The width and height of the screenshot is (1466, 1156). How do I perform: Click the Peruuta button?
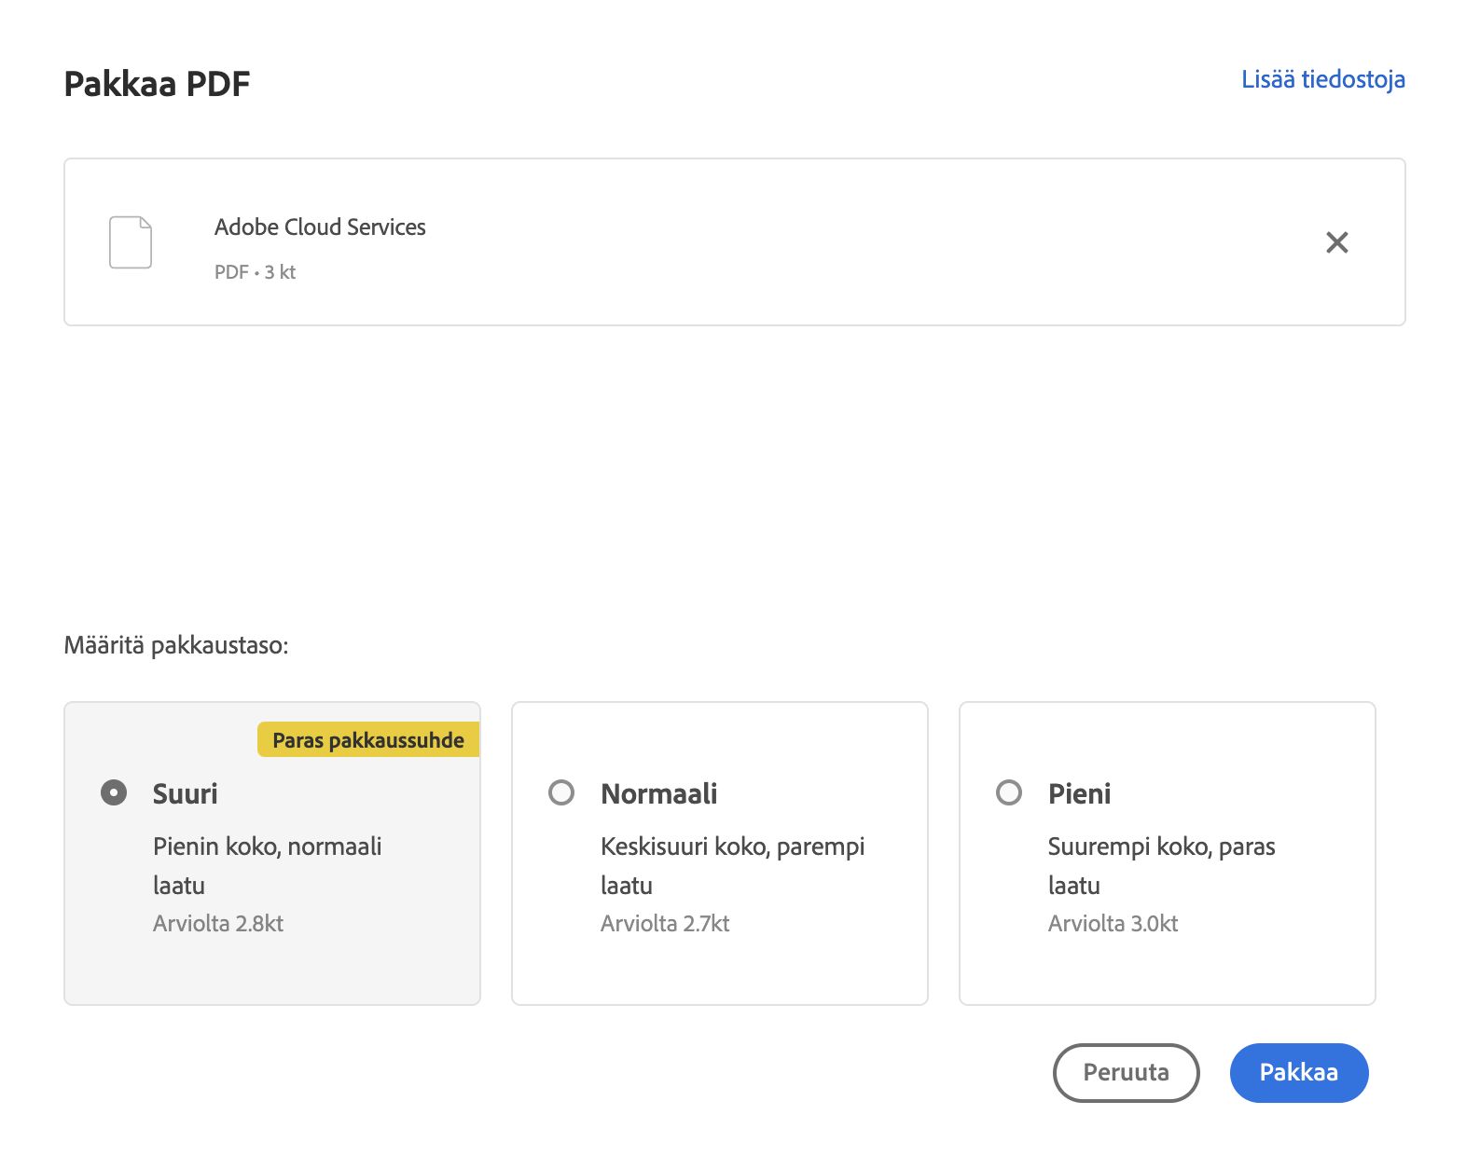click(x=1126, y=1072)
